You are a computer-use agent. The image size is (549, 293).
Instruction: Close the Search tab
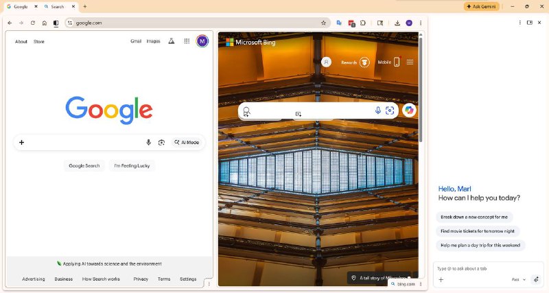click(73, 6)
